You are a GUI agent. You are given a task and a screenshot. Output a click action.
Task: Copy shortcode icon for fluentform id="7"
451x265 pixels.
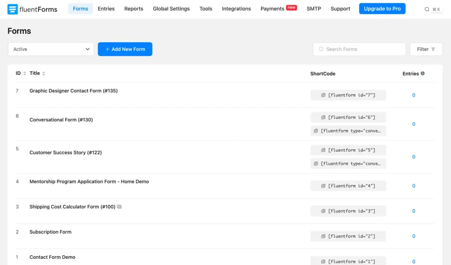323,95
